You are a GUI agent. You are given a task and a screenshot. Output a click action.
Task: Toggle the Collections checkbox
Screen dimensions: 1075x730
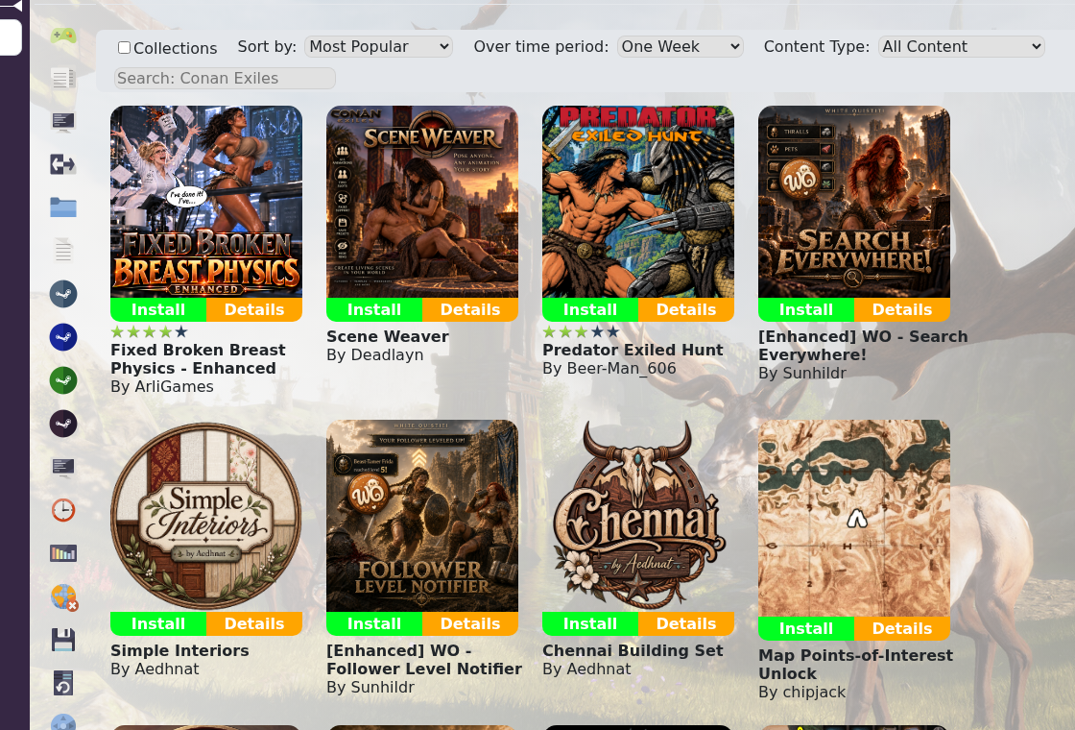click(x=124, y=47)
